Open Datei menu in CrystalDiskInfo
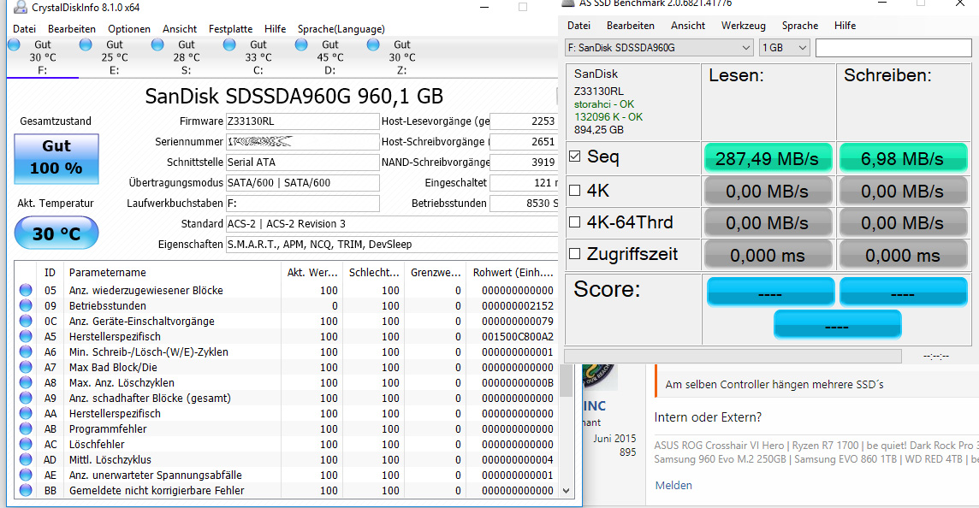Screen dimensions: 979x508 (24, 29)
